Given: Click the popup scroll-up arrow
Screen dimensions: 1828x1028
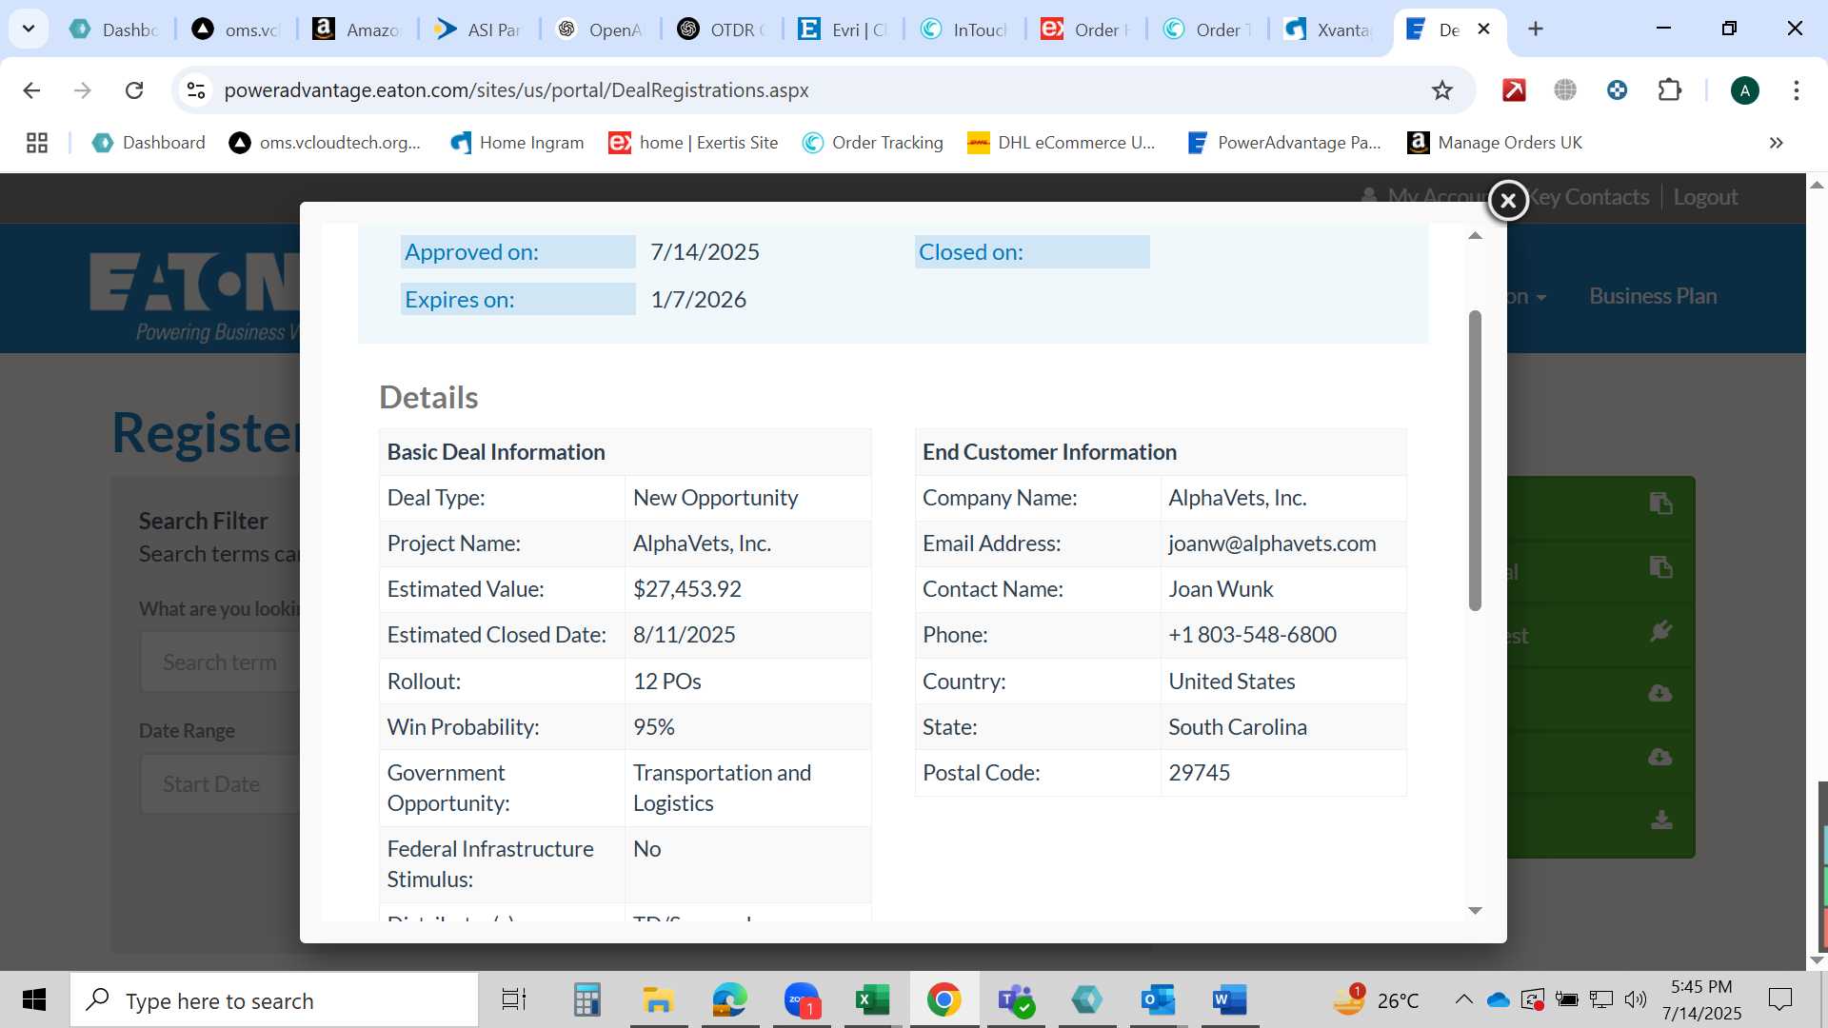Looking at the screenshot, I should coord(1475,235).
